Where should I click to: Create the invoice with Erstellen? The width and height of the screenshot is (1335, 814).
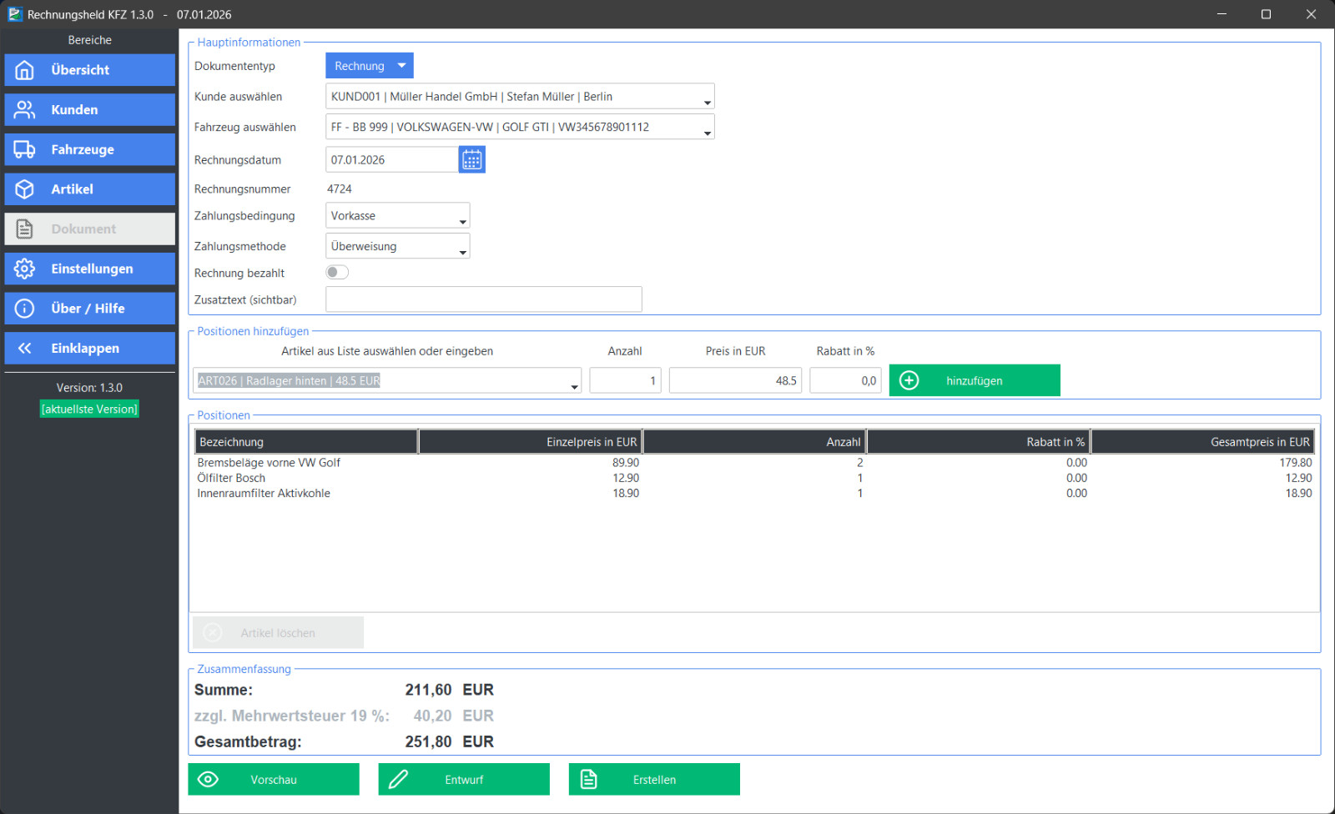click(654, 779)
